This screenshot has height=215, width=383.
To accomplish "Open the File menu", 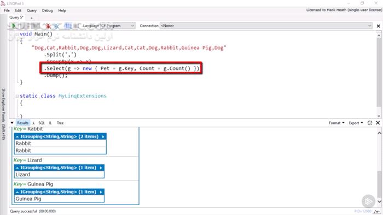I will coord(7,10).
